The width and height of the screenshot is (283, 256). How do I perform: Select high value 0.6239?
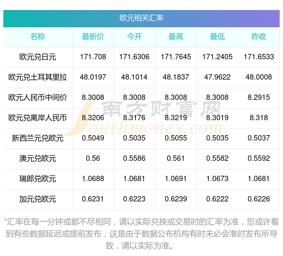[176, 199]
